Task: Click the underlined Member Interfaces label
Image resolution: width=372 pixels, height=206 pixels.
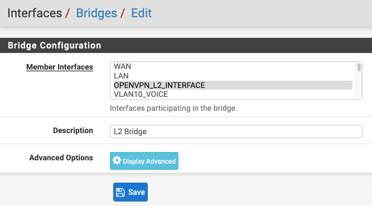Action: pos(60,67)
